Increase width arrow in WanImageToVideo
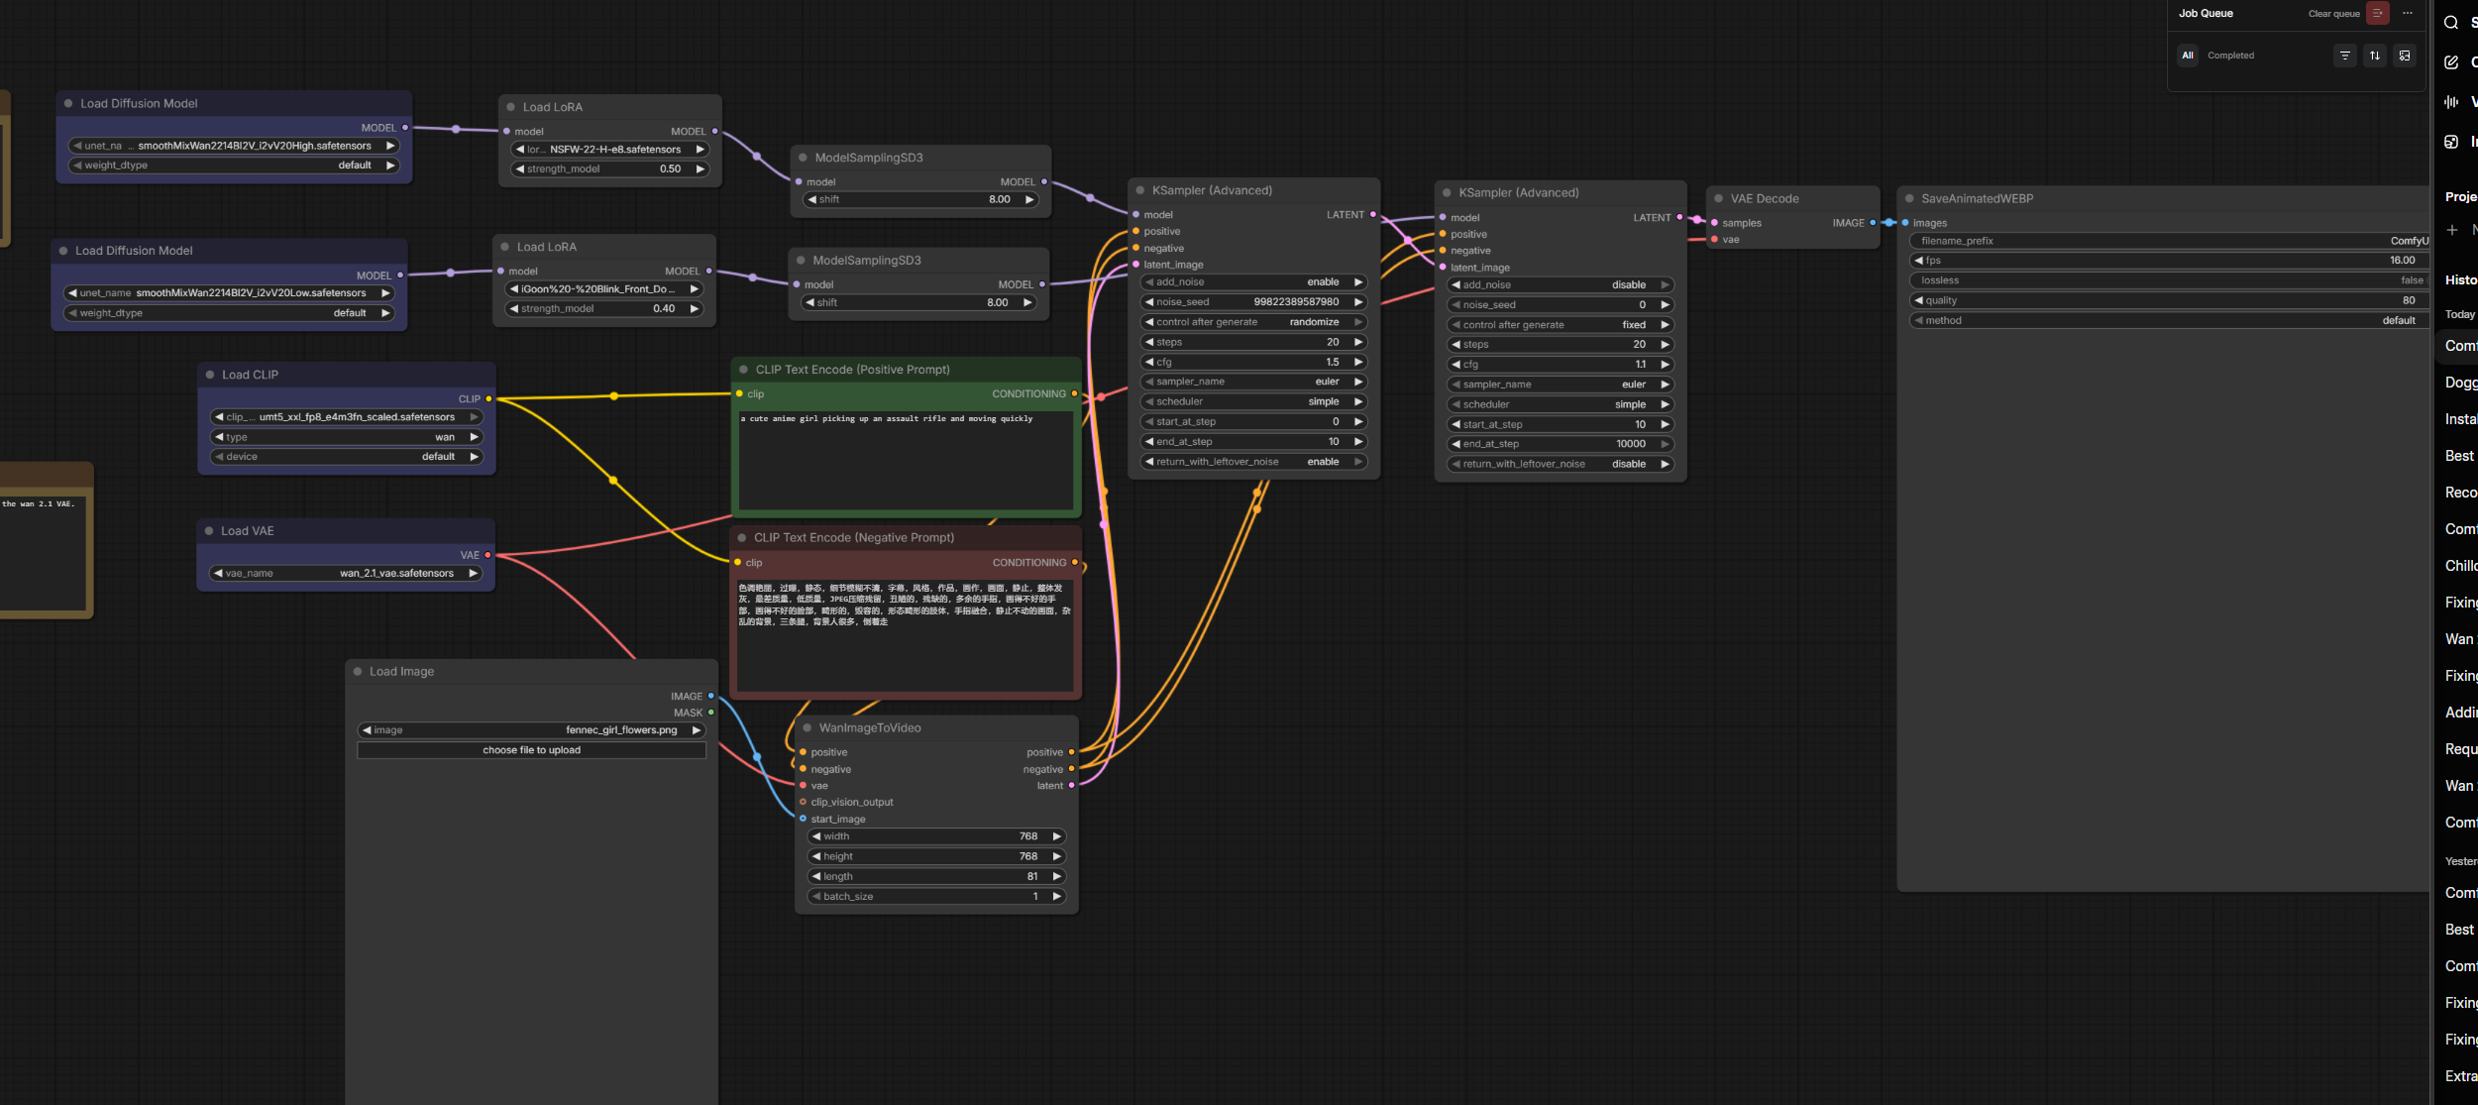2478x1105 pixels. click(x=1056, y=836)
